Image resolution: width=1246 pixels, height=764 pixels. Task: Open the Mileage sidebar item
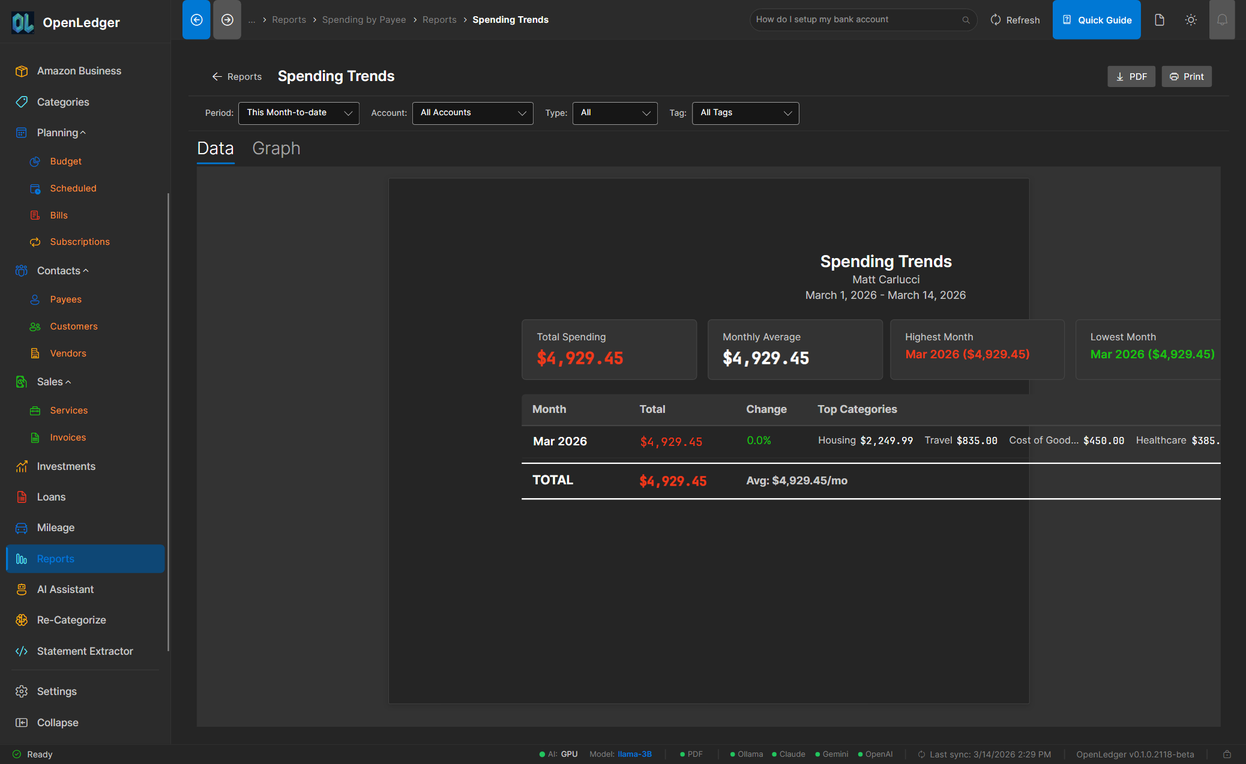click(56, 528)
